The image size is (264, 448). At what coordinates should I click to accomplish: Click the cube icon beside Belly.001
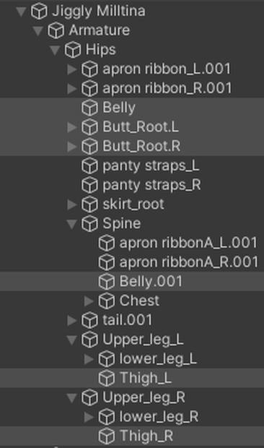[x=107, y=282]
